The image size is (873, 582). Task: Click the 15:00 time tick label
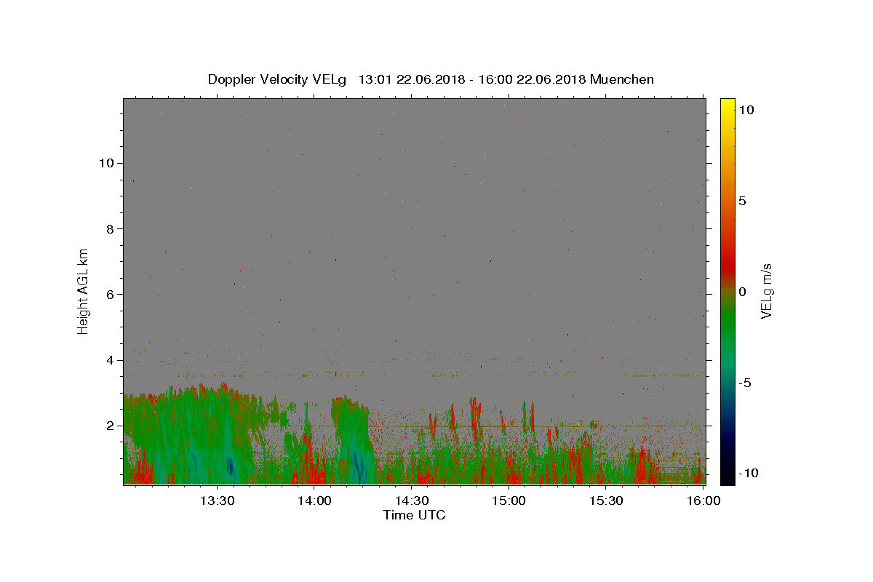tap(509, 501)
